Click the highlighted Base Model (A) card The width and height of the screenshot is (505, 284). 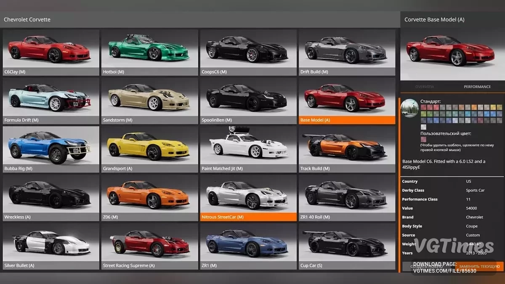(347, 101)
